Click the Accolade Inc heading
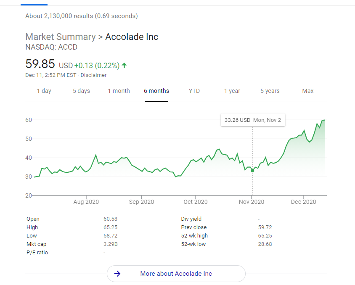The width and height of the screenshot is (355, 285). pyautogui.click(x=132, y=37)
